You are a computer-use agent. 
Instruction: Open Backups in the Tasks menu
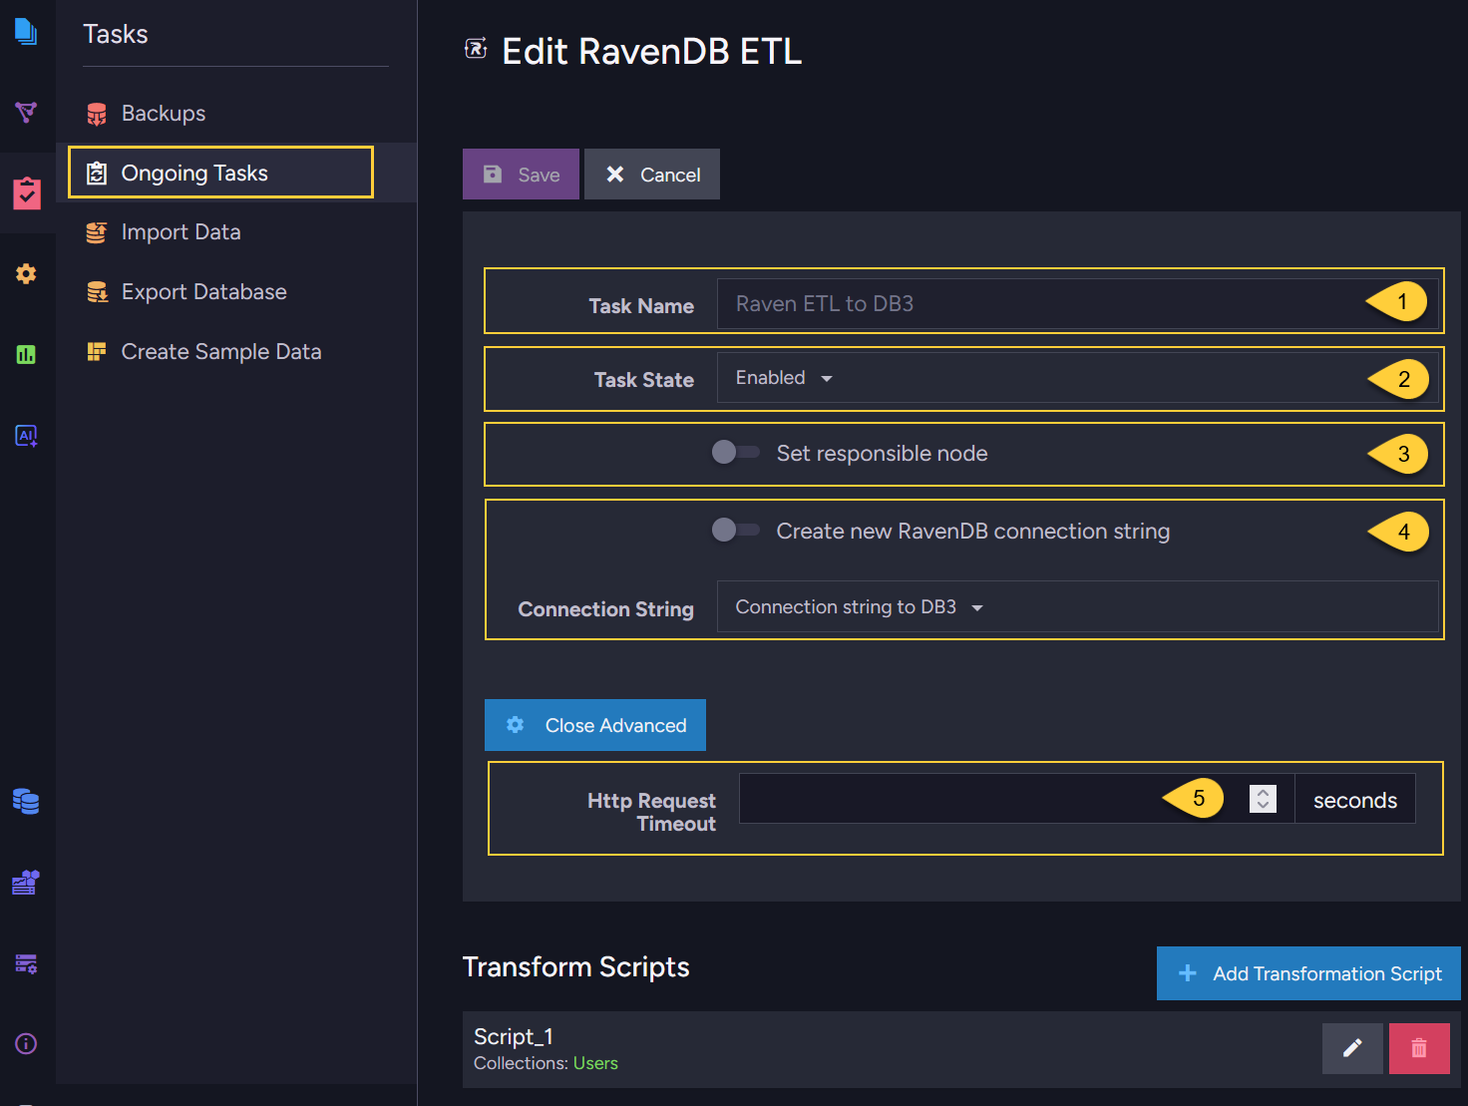click(x=164, y=114)
